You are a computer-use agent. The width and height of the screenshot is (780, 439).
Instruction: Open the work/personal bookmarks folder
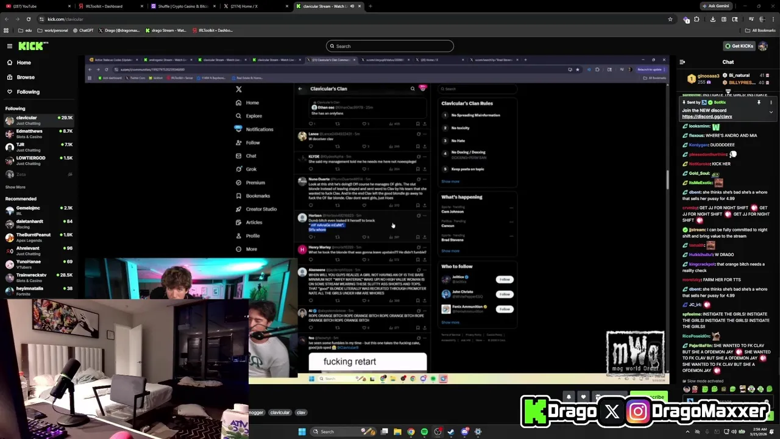52,30
